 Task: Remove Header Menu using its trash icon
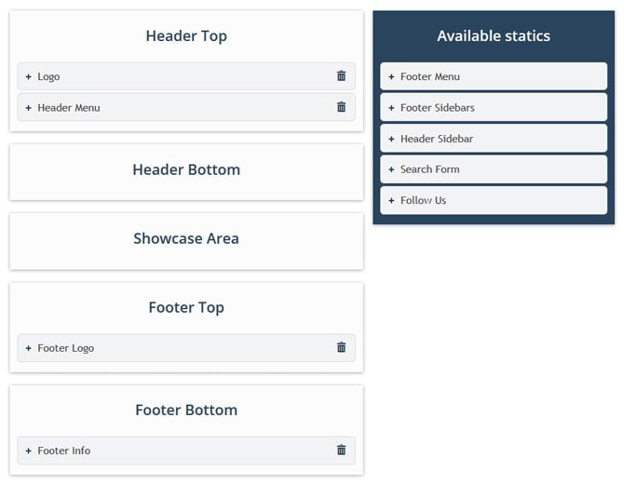[341, 107]
